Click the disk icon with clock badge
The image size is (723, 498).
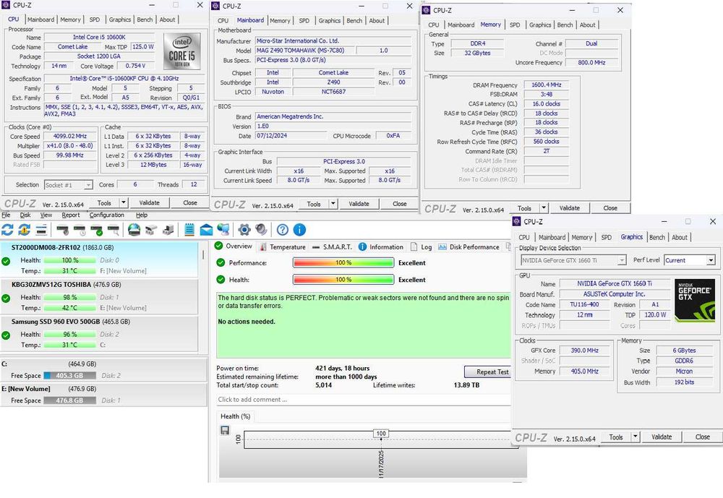(80, 230)
